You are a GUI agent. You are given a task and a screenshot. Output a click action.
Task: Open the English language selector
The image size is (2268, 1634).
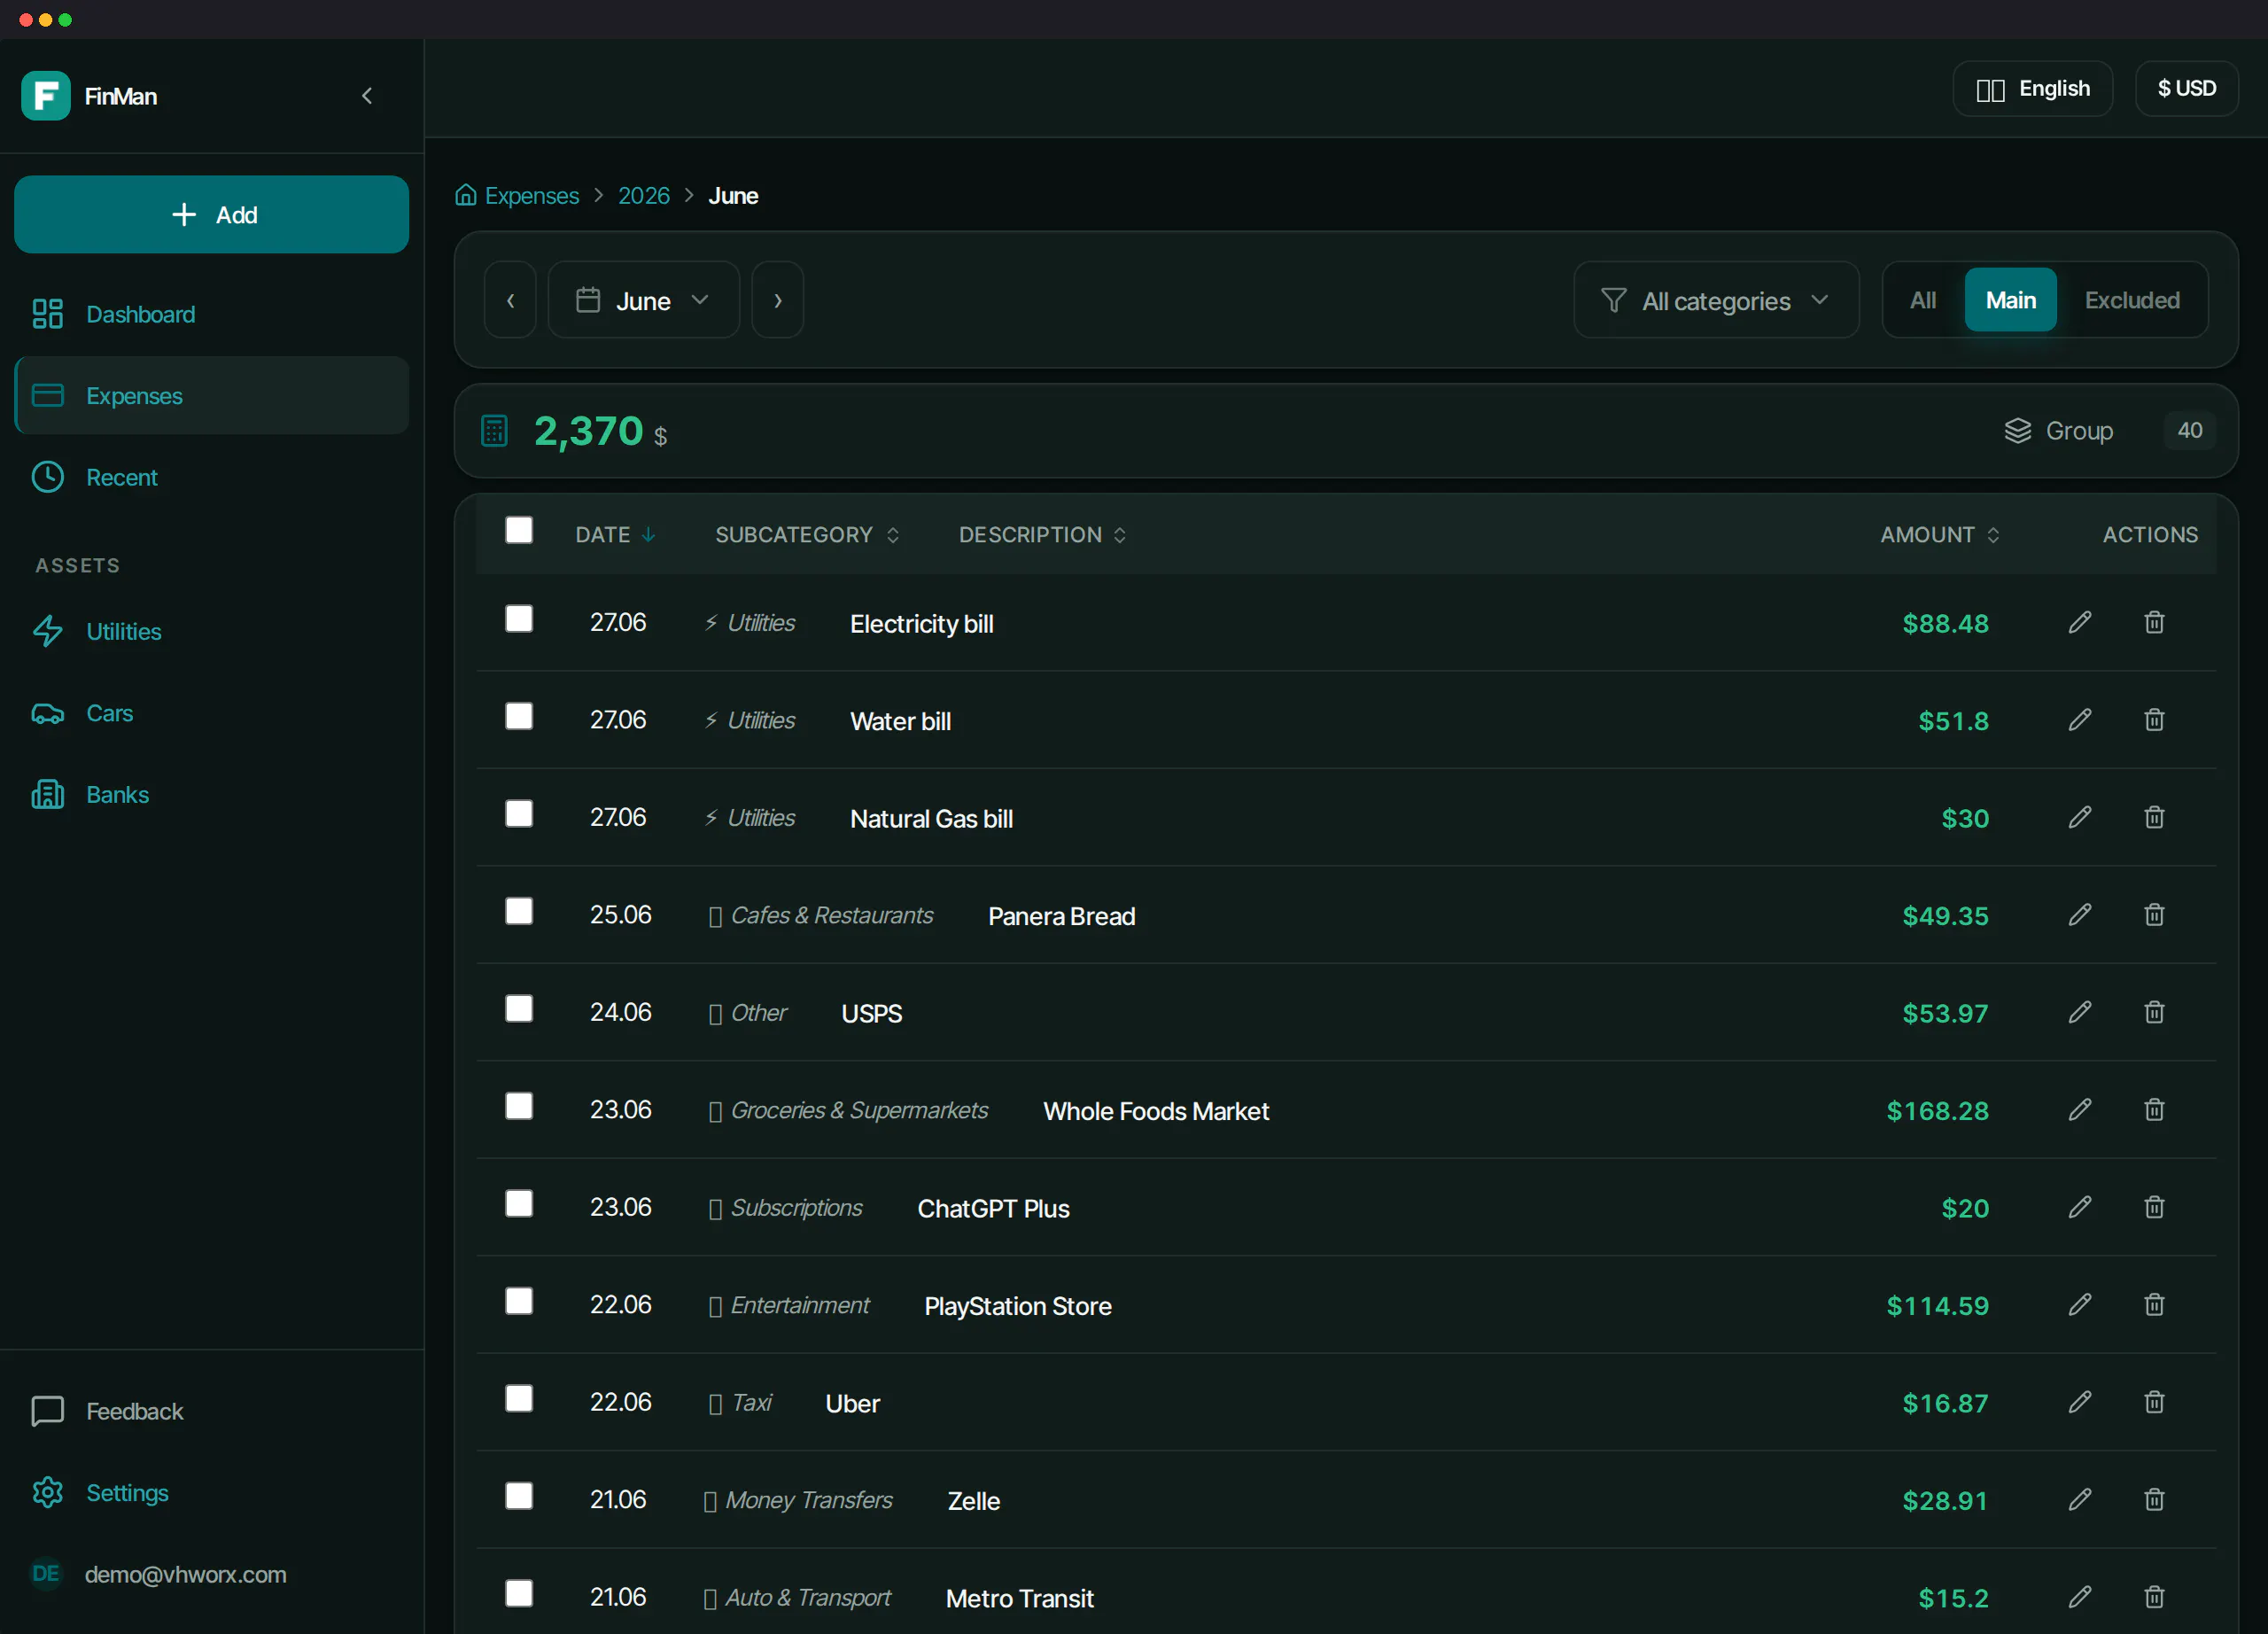[x=2033, y=89]
